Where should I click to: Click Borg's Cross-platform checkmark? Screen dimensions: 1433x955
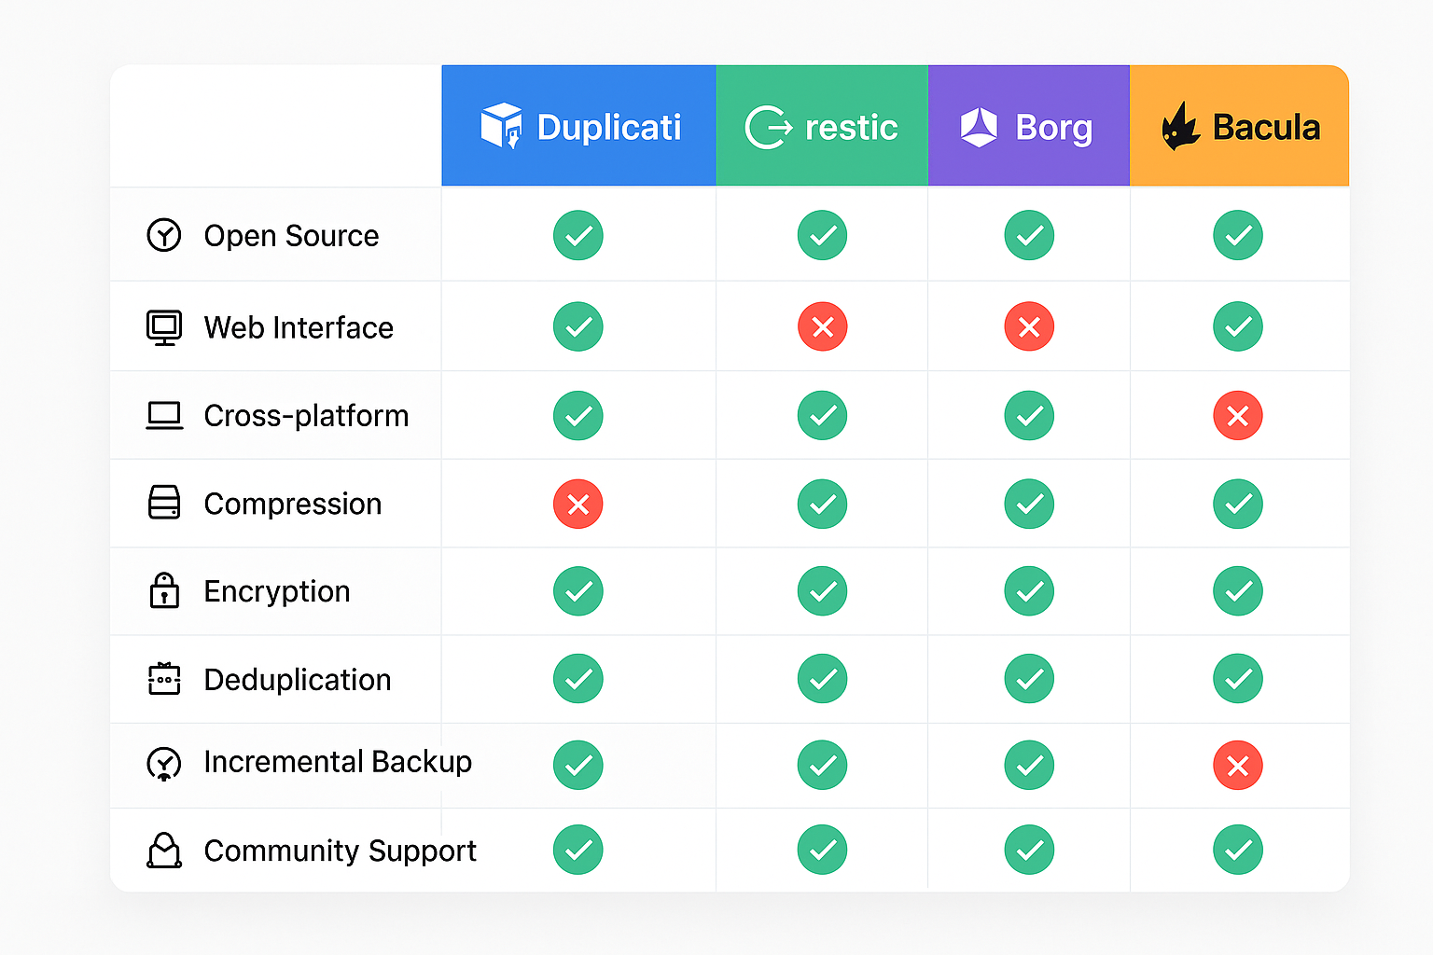tap(1029, 415)
